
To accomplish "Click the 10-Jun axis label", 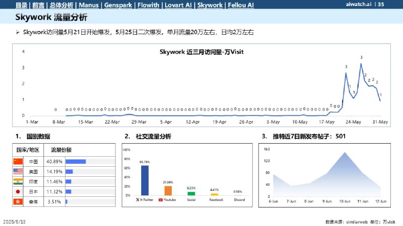I will tap(345, 201).
